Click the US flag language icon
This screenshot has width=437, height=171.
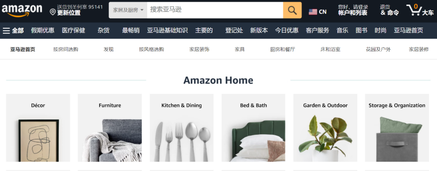coord(313,12)
